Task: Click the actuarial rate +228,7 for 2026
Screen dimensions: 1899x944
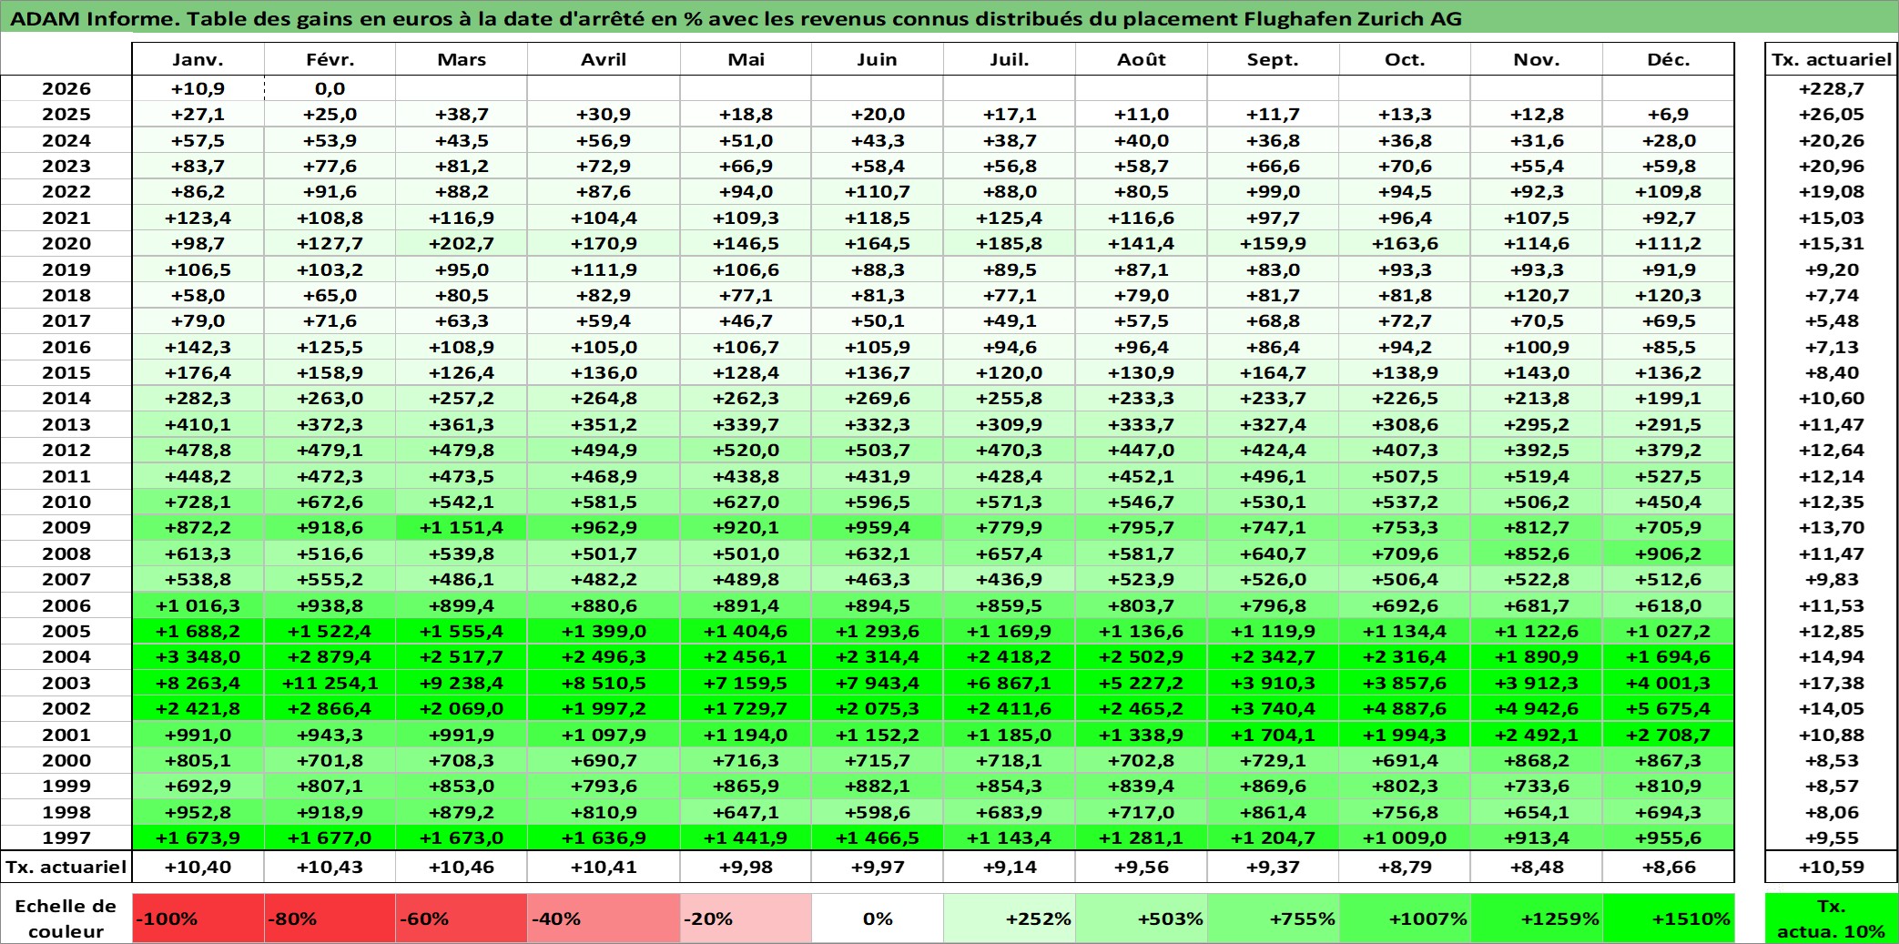Action: (x=1832, y=88)
